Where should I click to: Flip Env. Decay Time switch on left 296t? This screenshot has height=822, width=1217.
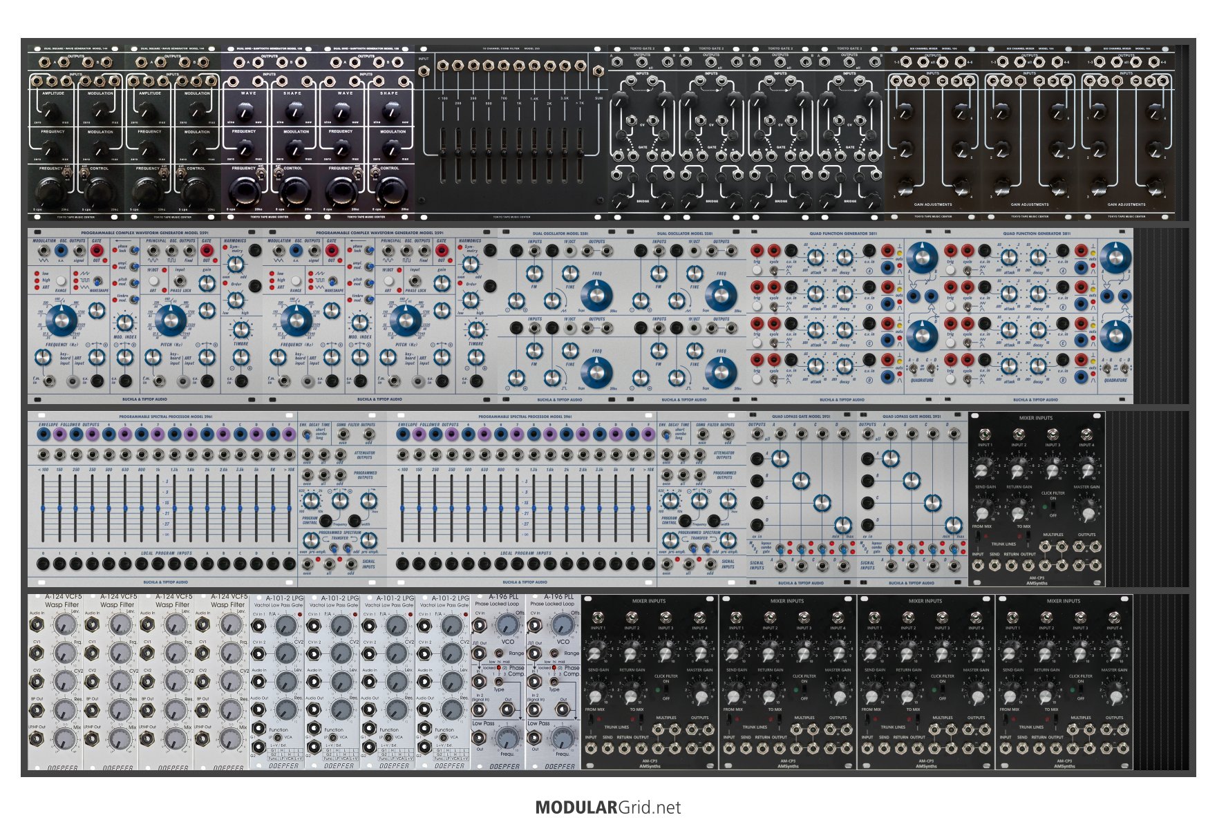tap(308, 434)
